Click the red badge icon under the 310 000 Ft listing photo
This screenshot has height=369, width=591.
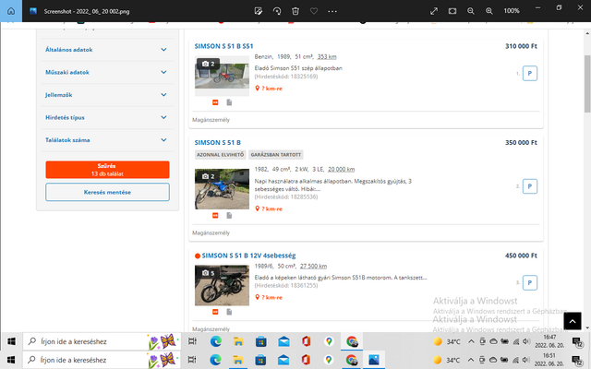coord(215,102)
